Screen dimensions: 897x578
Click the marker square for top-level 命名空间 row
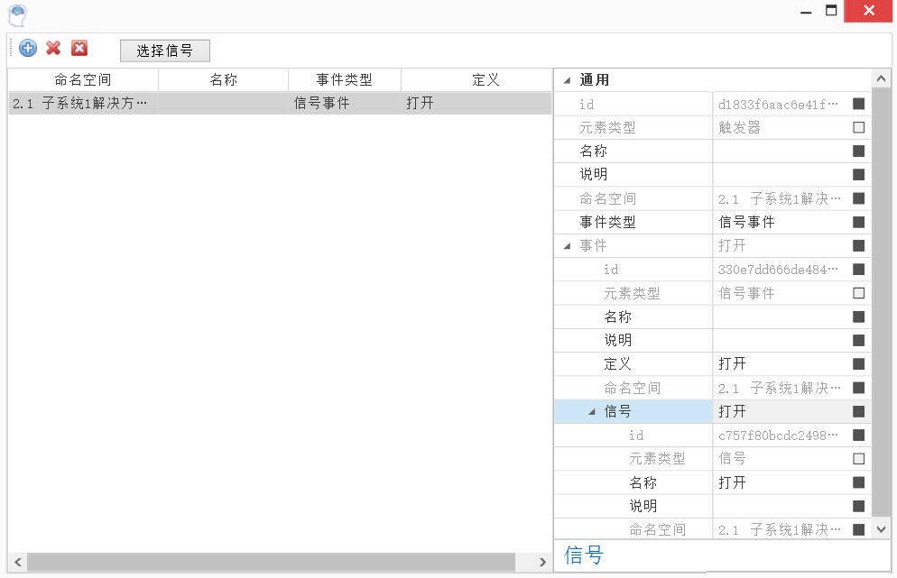859,198
